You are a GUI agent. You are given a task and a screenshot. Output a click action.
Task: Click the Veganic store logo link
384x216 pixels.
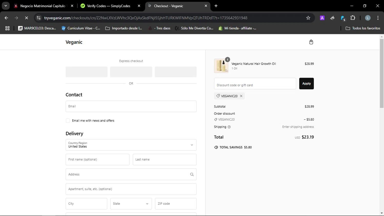pyautogui.click(x=74, y=42)
